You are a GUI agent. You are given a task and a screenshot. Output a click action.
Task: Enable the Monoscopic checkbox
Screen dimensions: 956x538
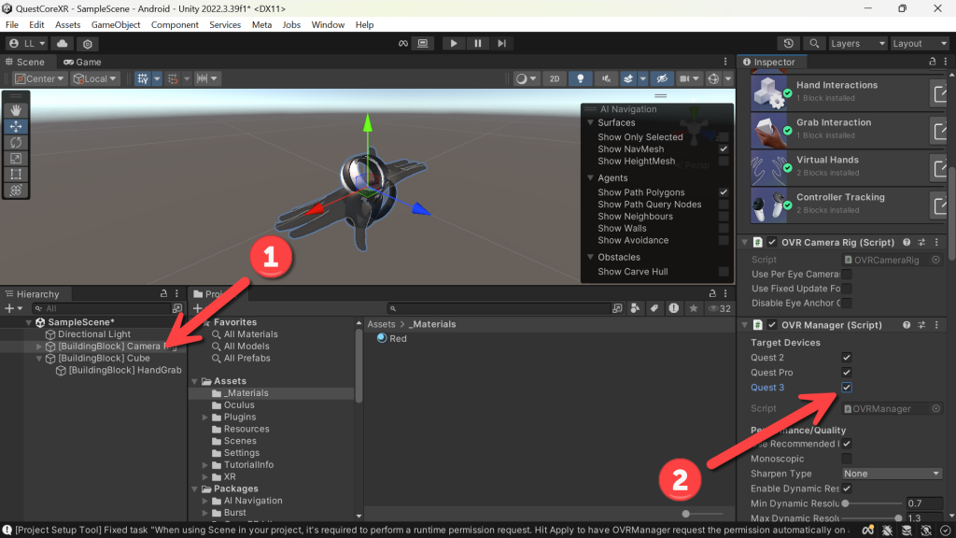[x=846, y=459]
